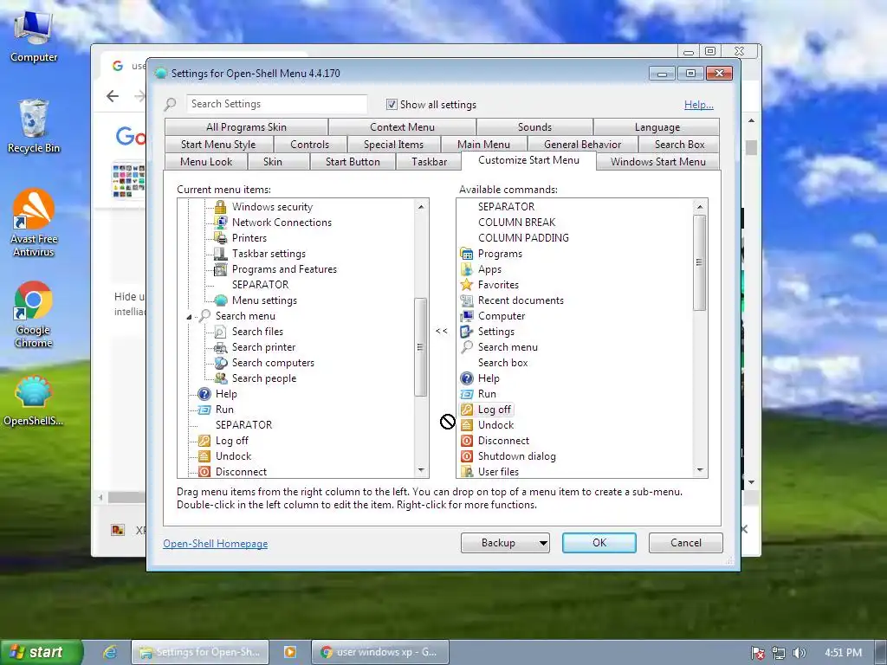The height and width of the screenshot is (665, 887).
Task: Select the User files icon
Action: pos(467,471)
